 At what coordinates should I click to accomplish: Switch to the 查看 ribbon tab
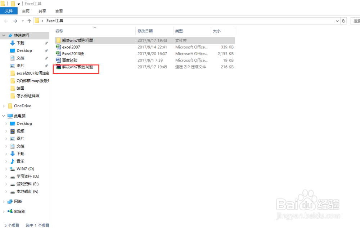[59, 11]
